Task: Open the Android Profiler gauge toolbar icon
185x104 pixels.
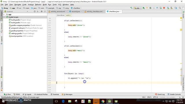Action: coord(157,8)
